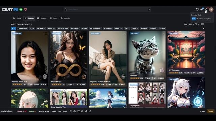
Task: Filter by ACTION category
Action: point(144,28)
